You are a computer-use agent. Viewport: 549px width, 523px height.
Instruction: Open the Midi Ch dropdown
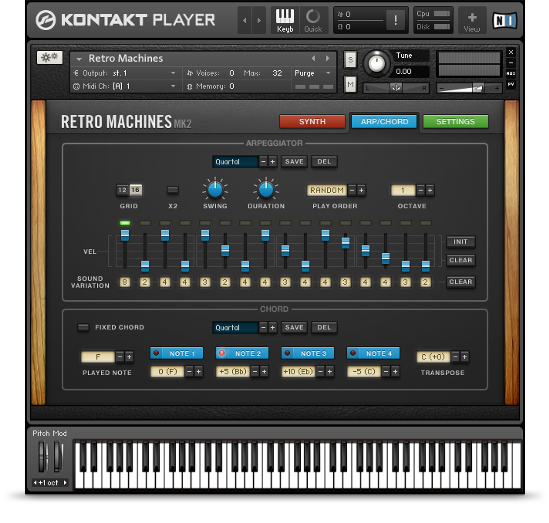pyautogui.click(x=125, y=86)
